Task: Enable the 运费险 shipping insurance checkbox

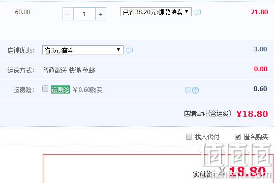Action: click(45, 88)
